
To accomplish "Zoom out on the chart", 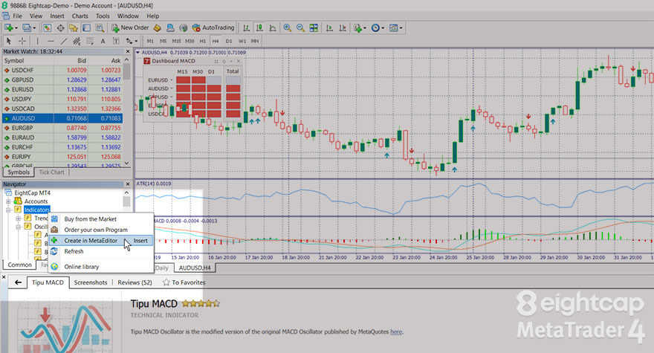I will tap(300, 28).
